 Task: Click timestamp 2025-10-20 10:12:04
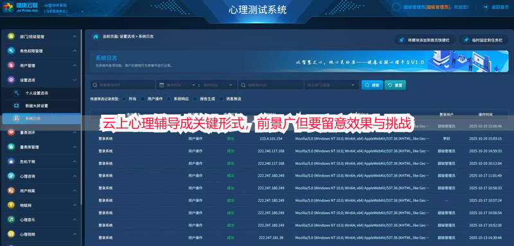tap(485, 163)
